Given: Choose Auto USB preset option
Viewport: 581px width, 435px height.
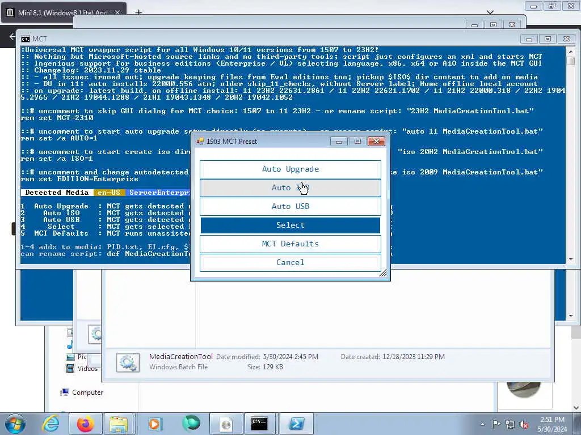Looking at the screenshot, I should (290, 206).
